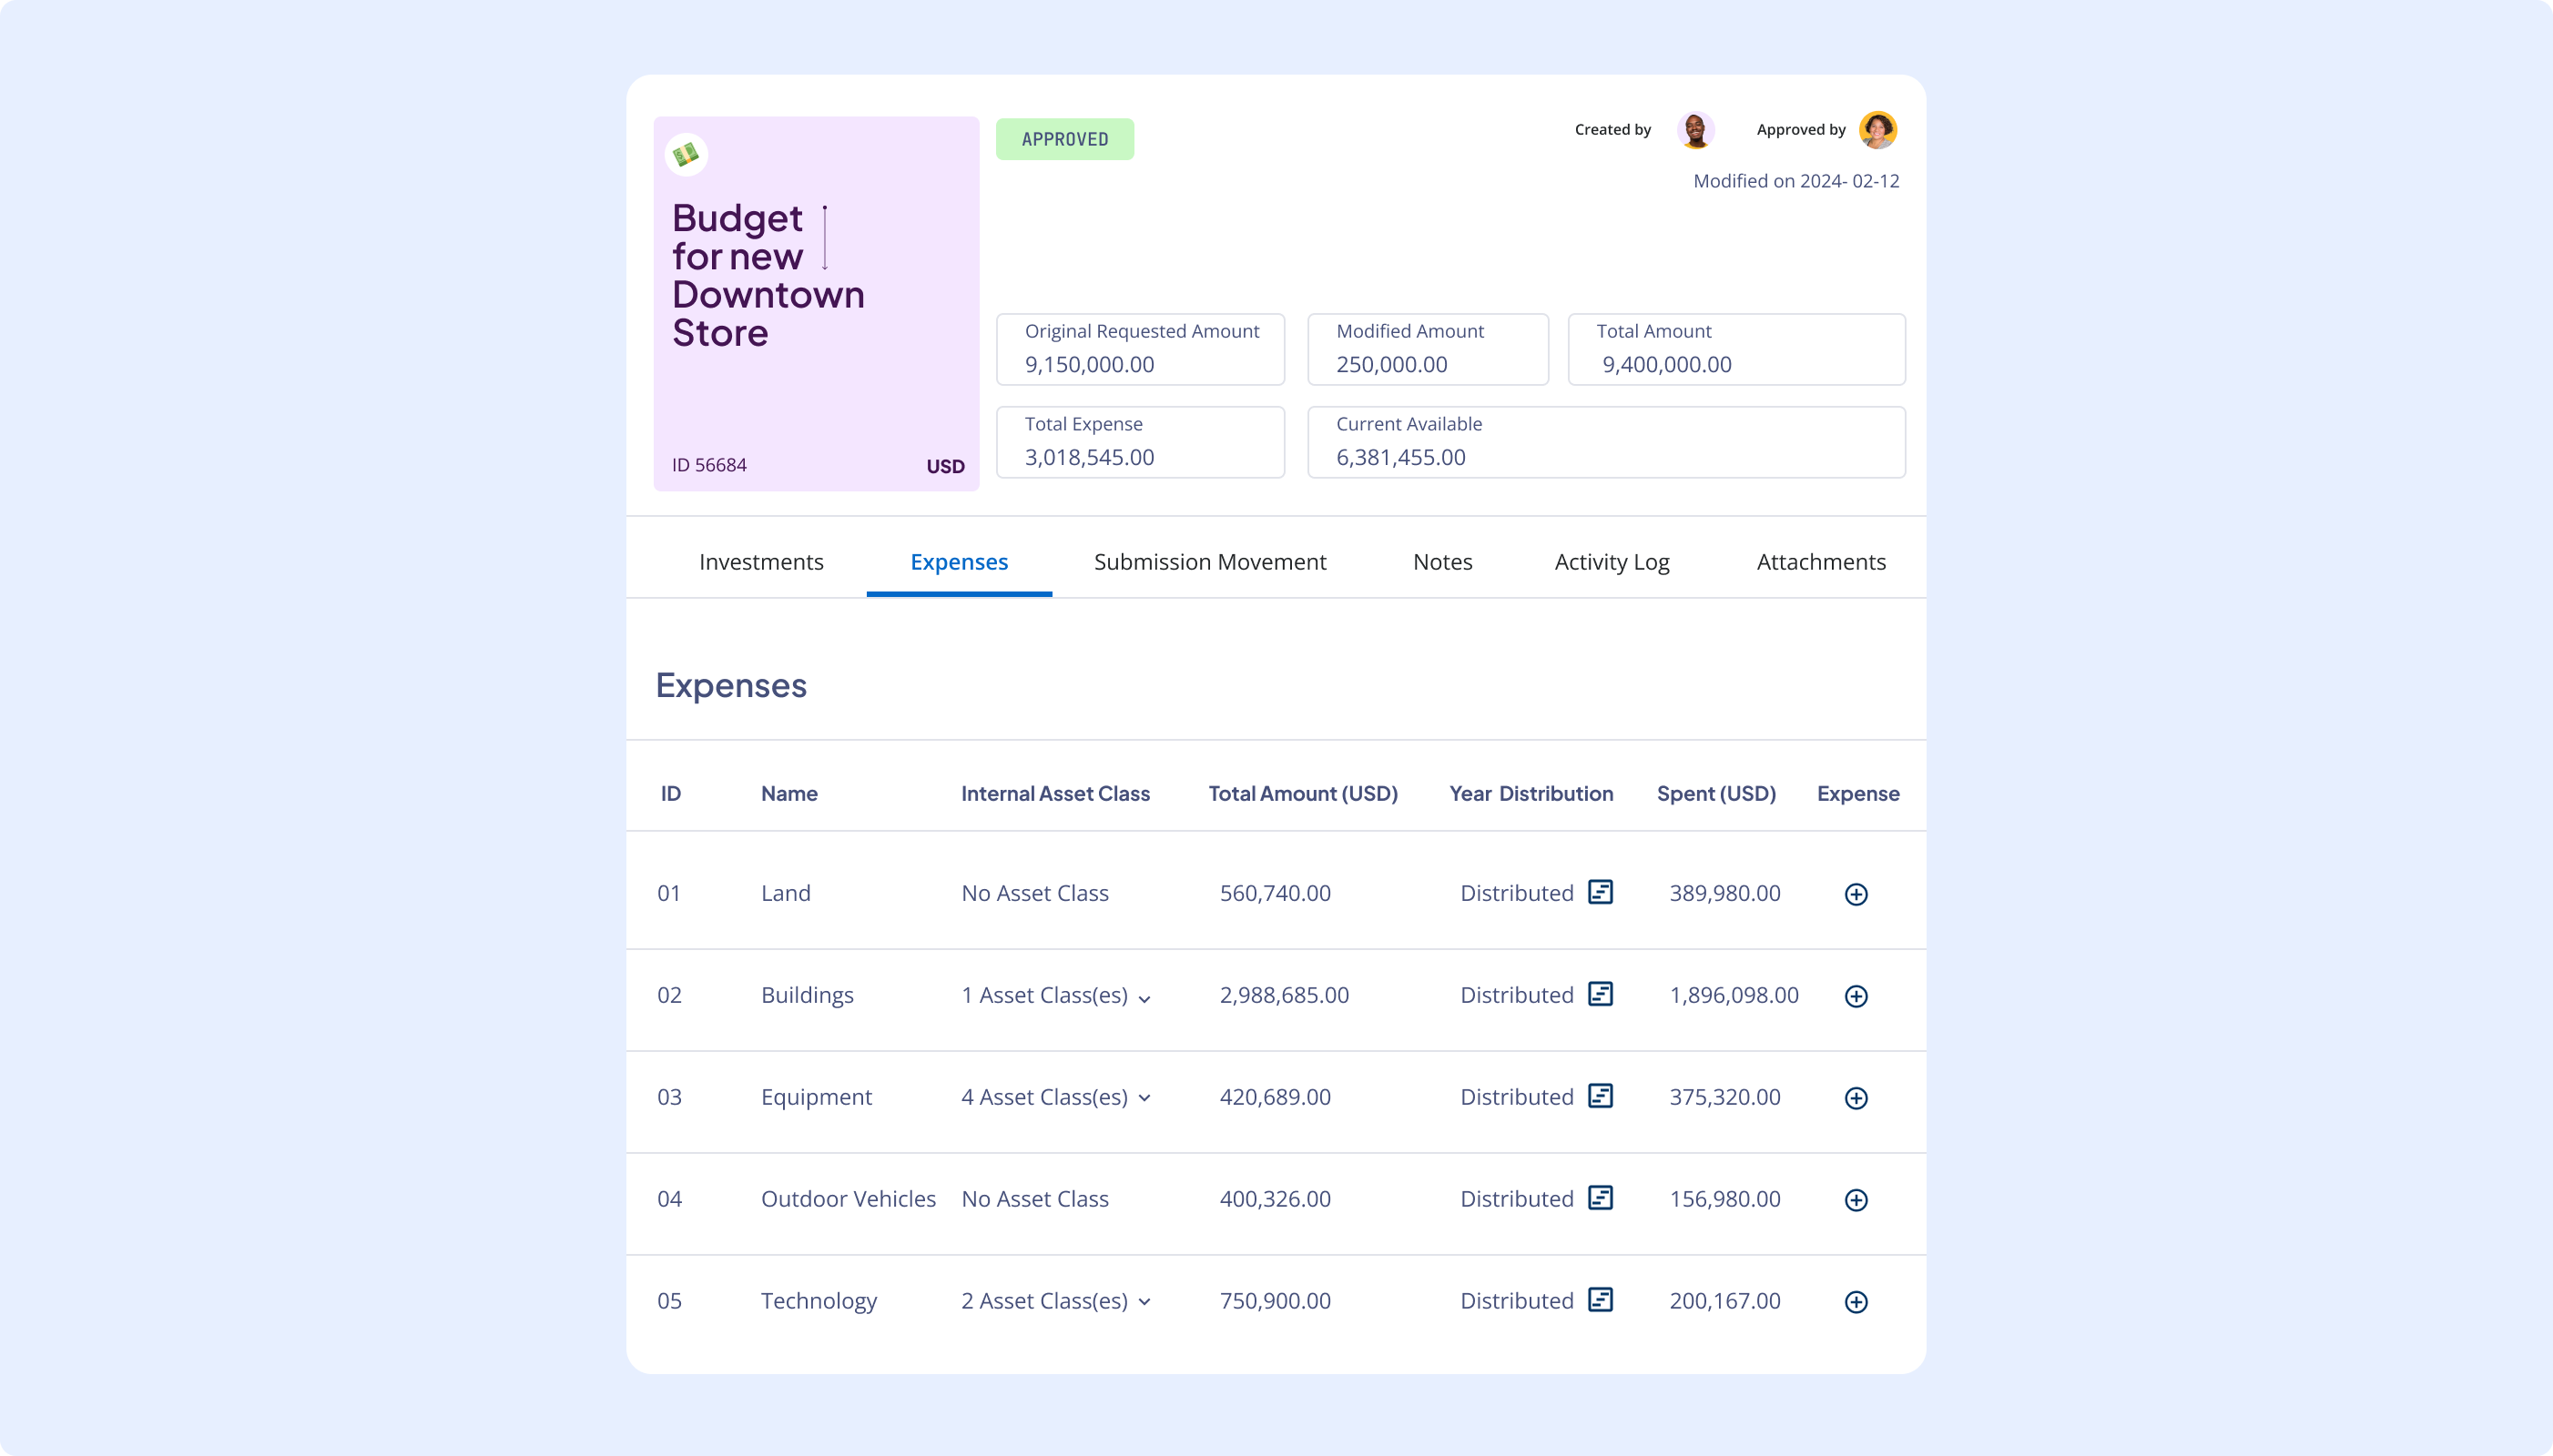Click spent value 389,980.00
2553x1456 pixels.
click(x=1724, y=893)
